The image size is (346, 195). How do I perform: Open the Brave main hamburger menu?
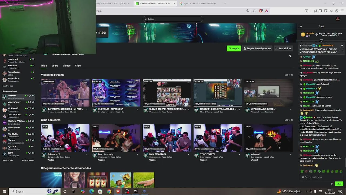coord(342,11)
